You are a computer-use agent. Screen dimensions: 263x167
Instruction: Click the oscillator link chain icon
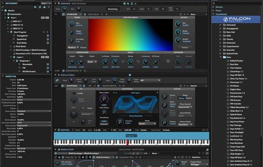pyautogui.click(x=58, y=80)
